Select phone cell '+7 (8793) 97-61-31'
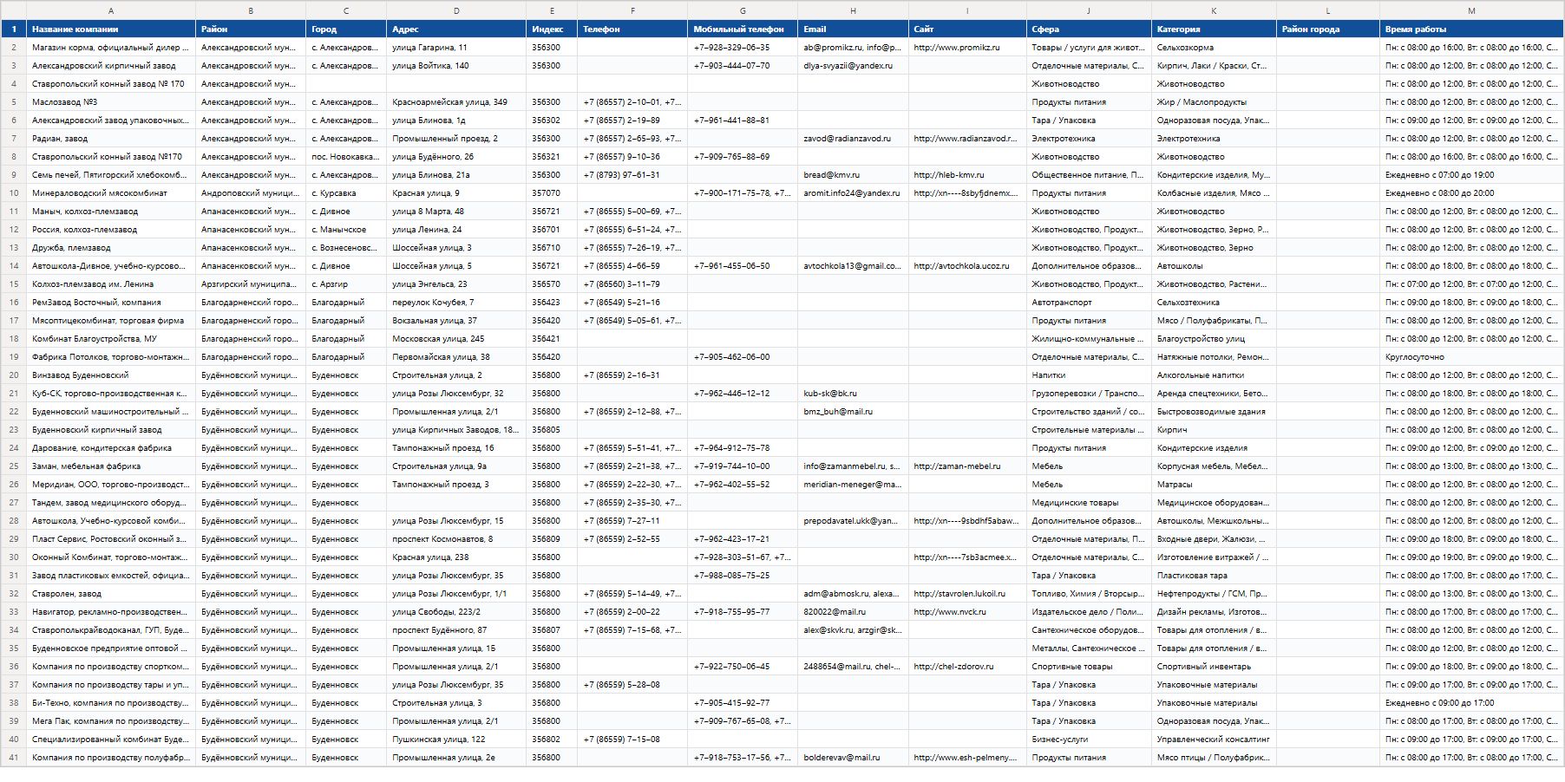The width and height of the screenshot is (1565, 782). pyautogui.click(x=632, y=175)
